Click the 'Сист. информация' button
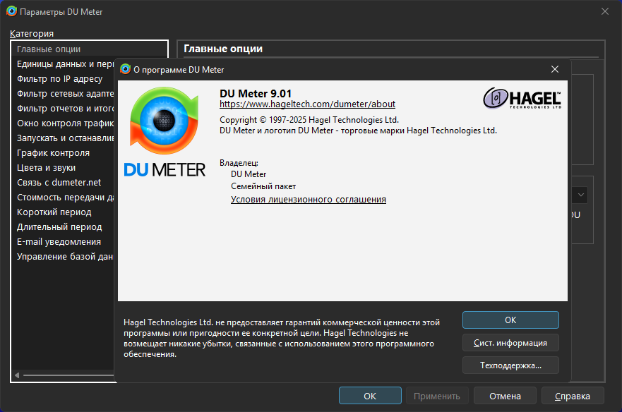This screenshot has width=622, height=412. click(x=510, y=343)
